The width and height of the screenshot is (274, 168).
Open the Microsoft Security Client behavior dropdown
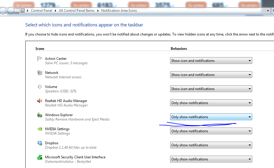point(211,159)
